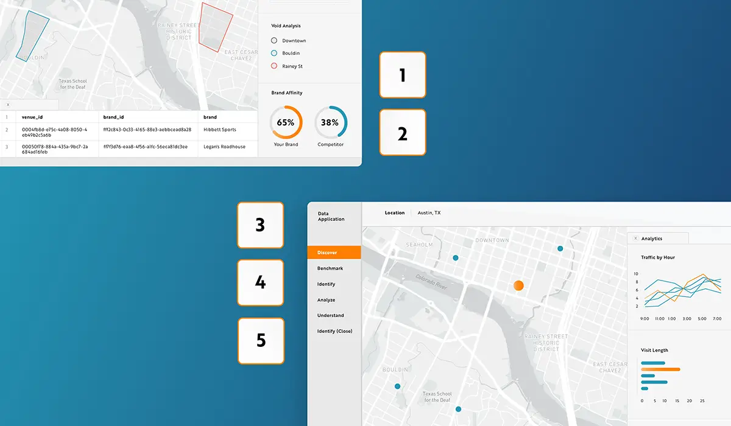The height and width of the screenshot is (426, 731).
Task: Click the teal venue marker near Downtown
Action: point(559,248)
